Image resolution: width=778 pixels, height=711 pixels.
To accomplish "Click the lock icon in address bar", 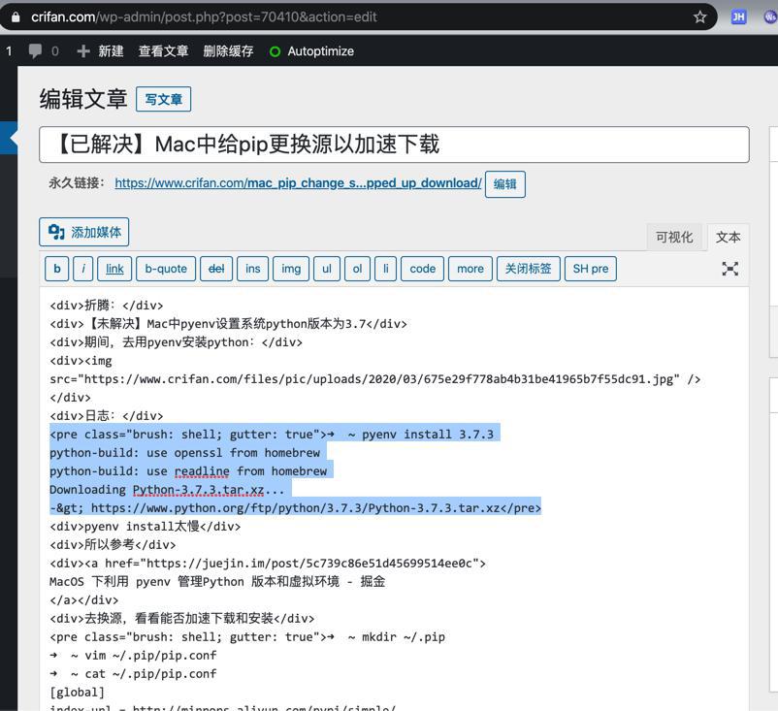I will pyautogui.click(x=16, y=17).
